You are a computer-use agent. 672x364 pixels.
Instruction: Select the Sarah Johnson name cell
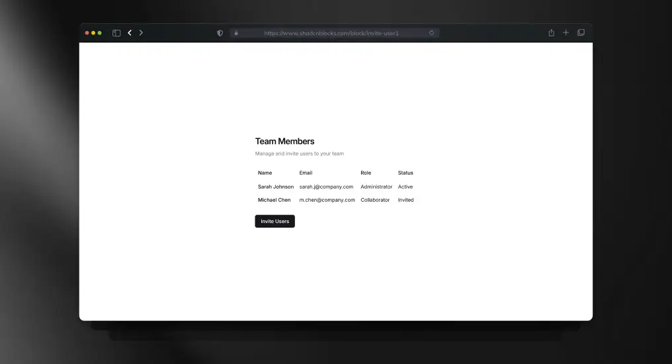click(x=276, y=187)
